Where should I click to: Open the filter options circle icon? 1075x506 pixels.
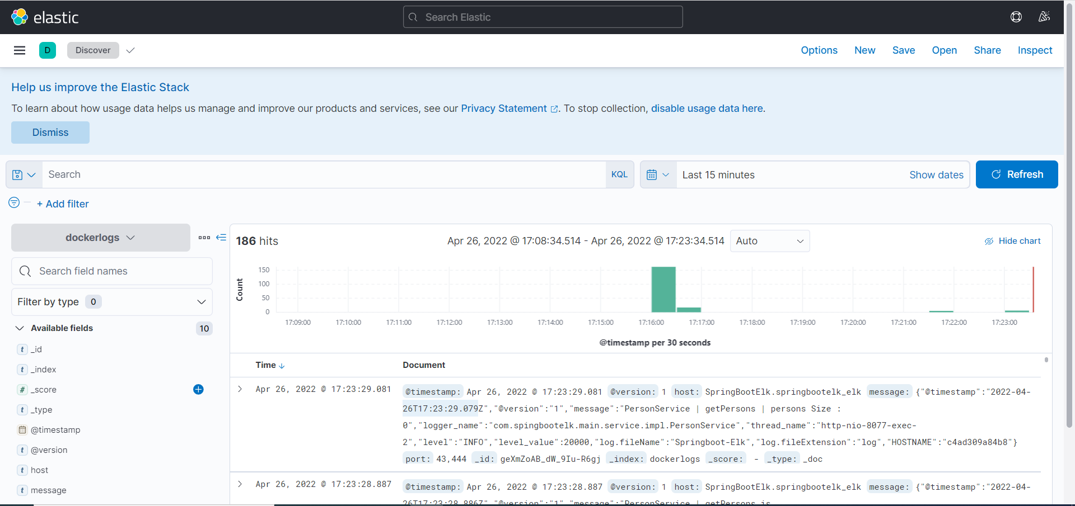[x=14, y=202]
